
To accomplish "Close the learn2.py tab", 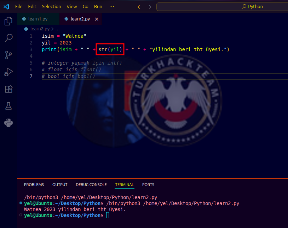I will coord(97,19).
